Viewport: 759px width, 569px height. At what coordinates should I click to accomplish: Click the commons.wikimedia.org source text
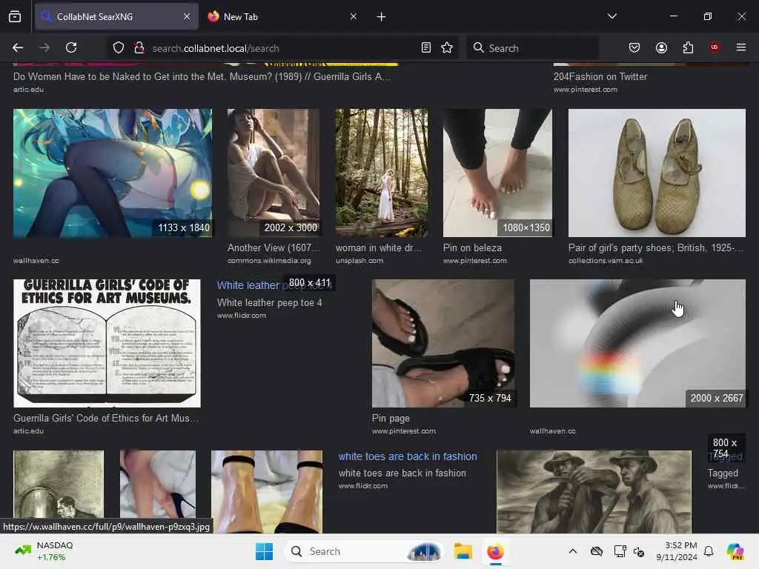tap(269, 261)
